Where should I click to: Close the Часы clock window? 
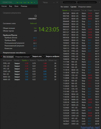tap(57, 2)
